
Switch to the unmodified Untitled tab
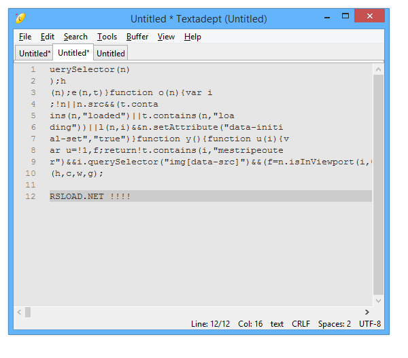[x=110, y=53]
